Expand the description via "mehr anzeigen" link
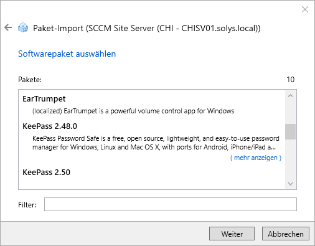This screenshot has width=315, height=246. [256, 158]
